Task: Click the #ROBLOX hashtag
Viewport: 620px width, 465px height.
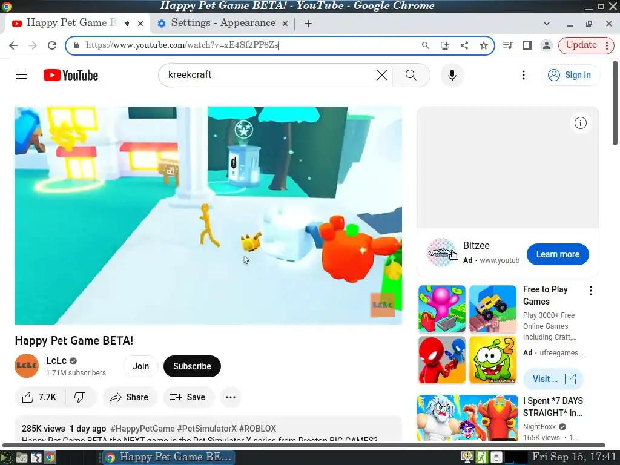Action: (257, 429)
